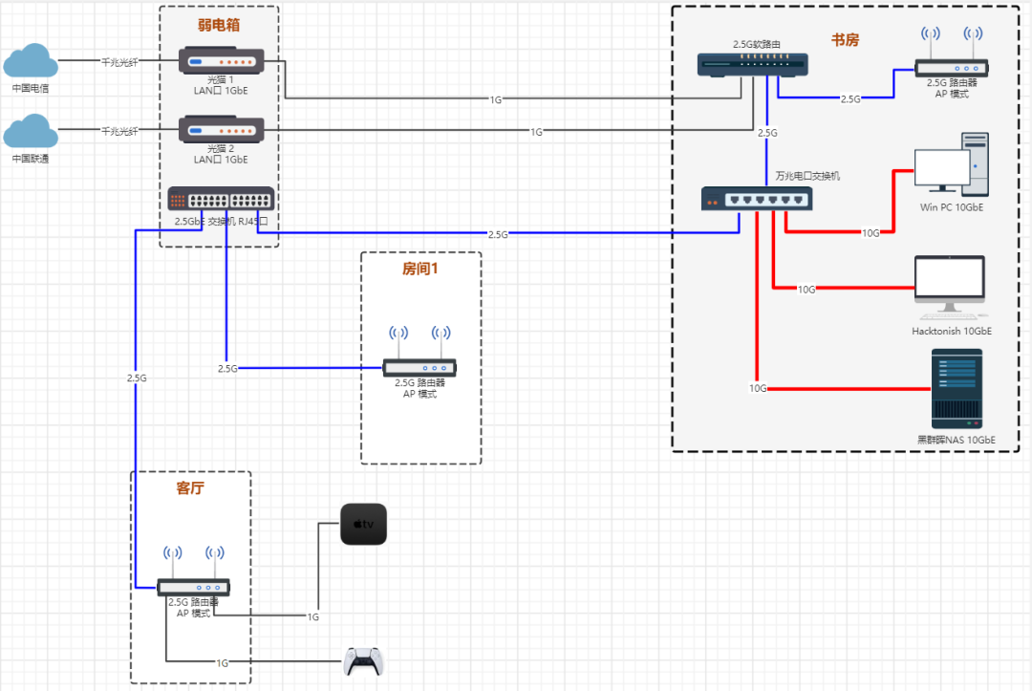Screen dimensions: 1032x691
Task: Select the Hacktonish 10GbE monitor icon
Action: (950, 288)
